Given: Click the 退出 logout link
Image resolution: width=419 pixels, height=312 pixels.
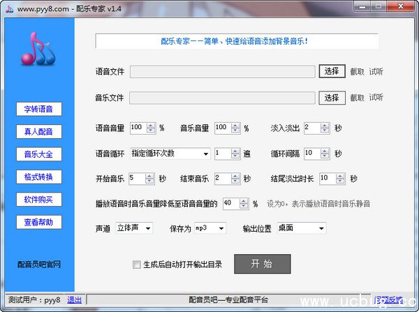Looking at the screenshot, I should (x=74, y=300).
